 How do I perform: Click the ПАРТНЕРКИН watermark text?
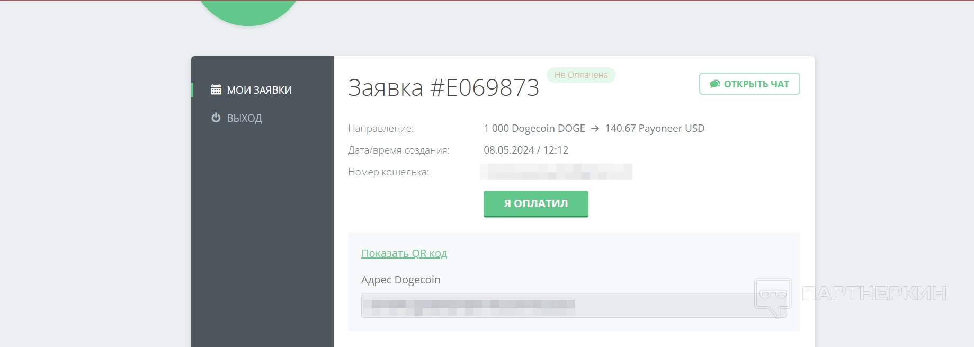pyautogui.click(x=874, y=293)
